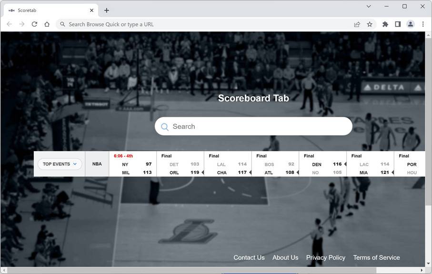
Task: Click the browser forward arrow
Action: 22,24
